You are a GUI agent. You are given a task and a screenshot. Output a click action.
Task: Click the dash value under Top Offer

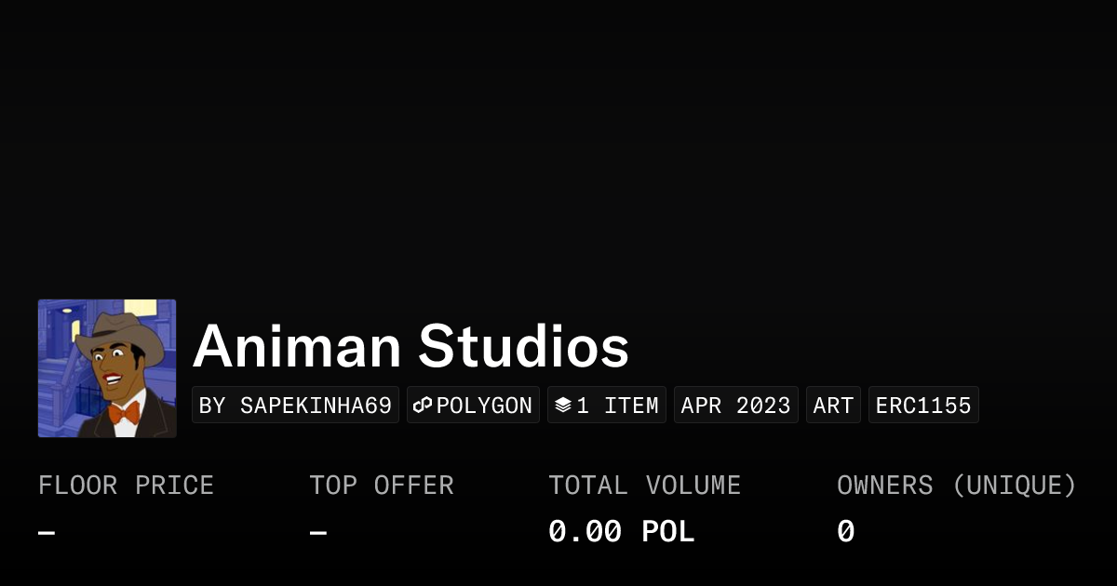click(317, 532)
